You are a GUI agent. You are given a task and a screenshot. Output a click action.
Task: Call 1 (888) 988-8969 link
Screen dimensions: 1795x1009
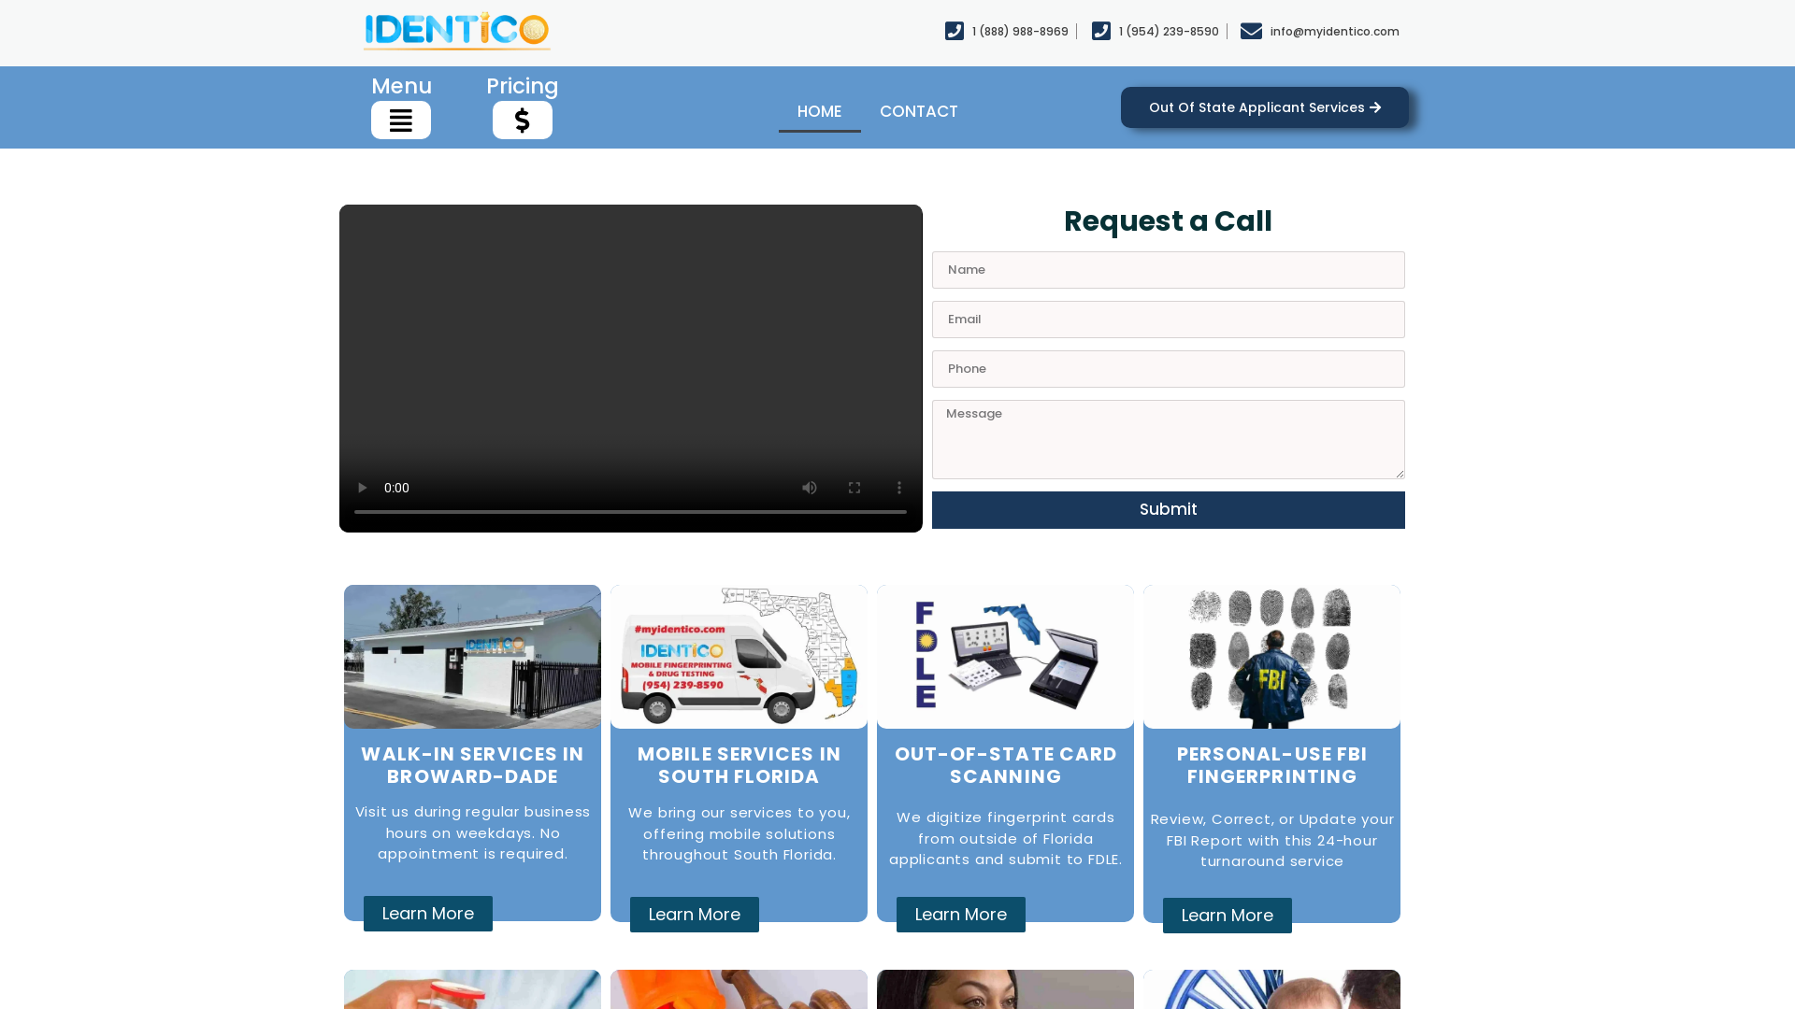coord(1020,31)
